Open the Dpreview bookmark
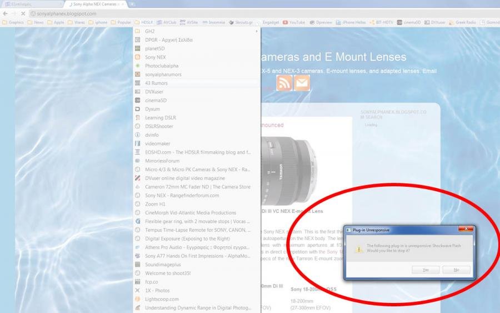This screenshot has width=500, height=313. (322, 23)
